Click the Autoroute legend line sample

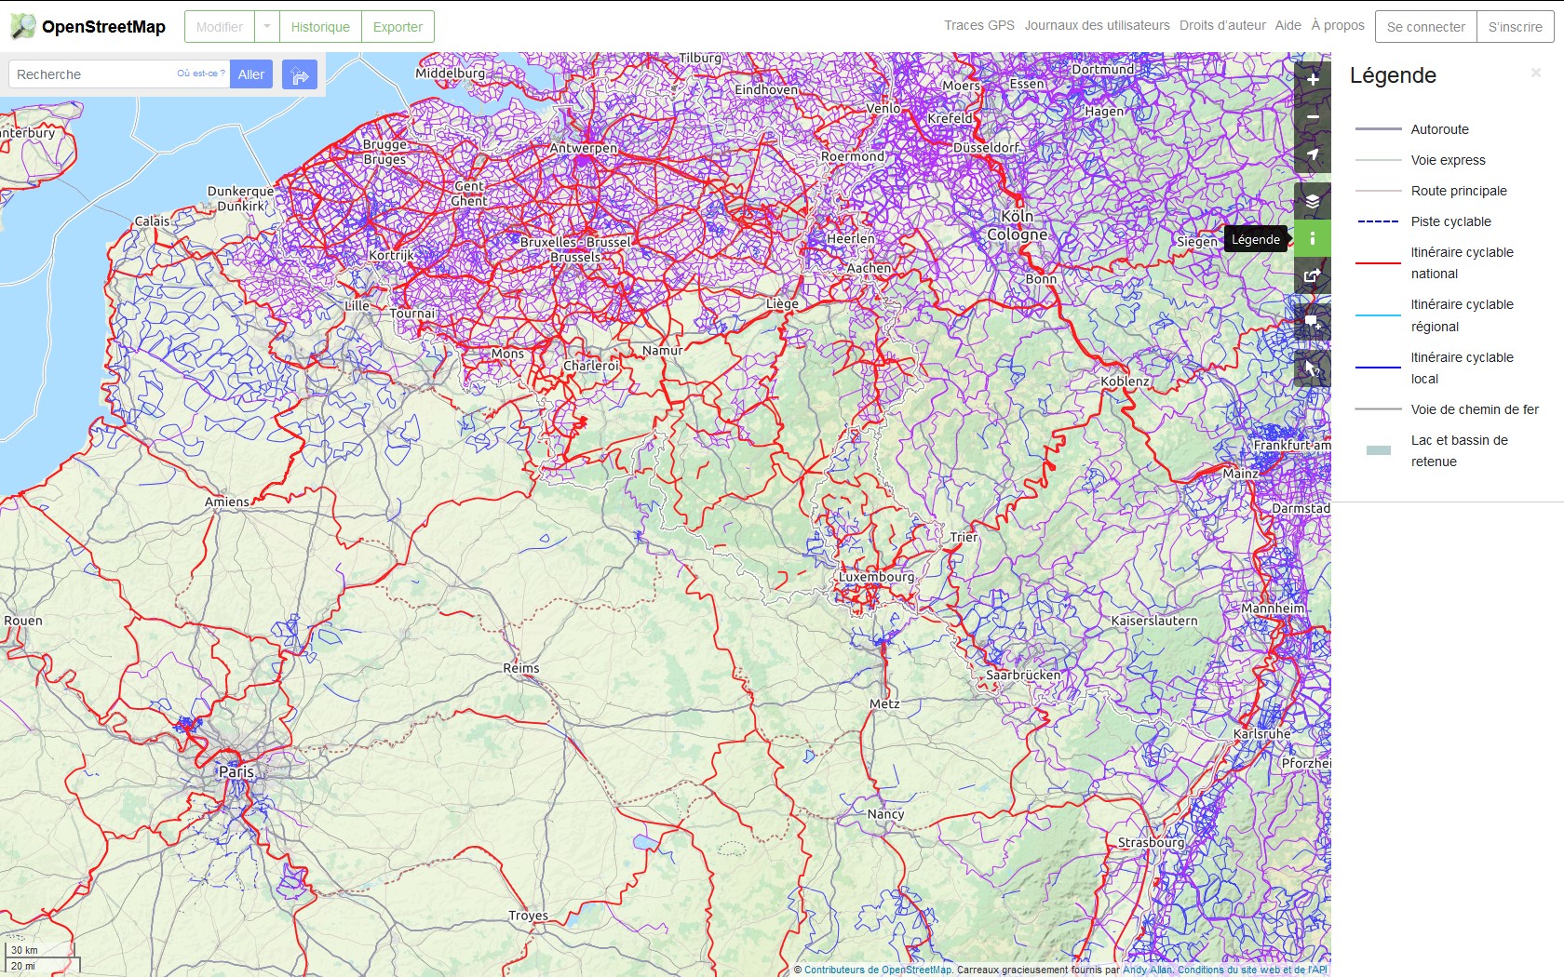[x=1378, y=129]
